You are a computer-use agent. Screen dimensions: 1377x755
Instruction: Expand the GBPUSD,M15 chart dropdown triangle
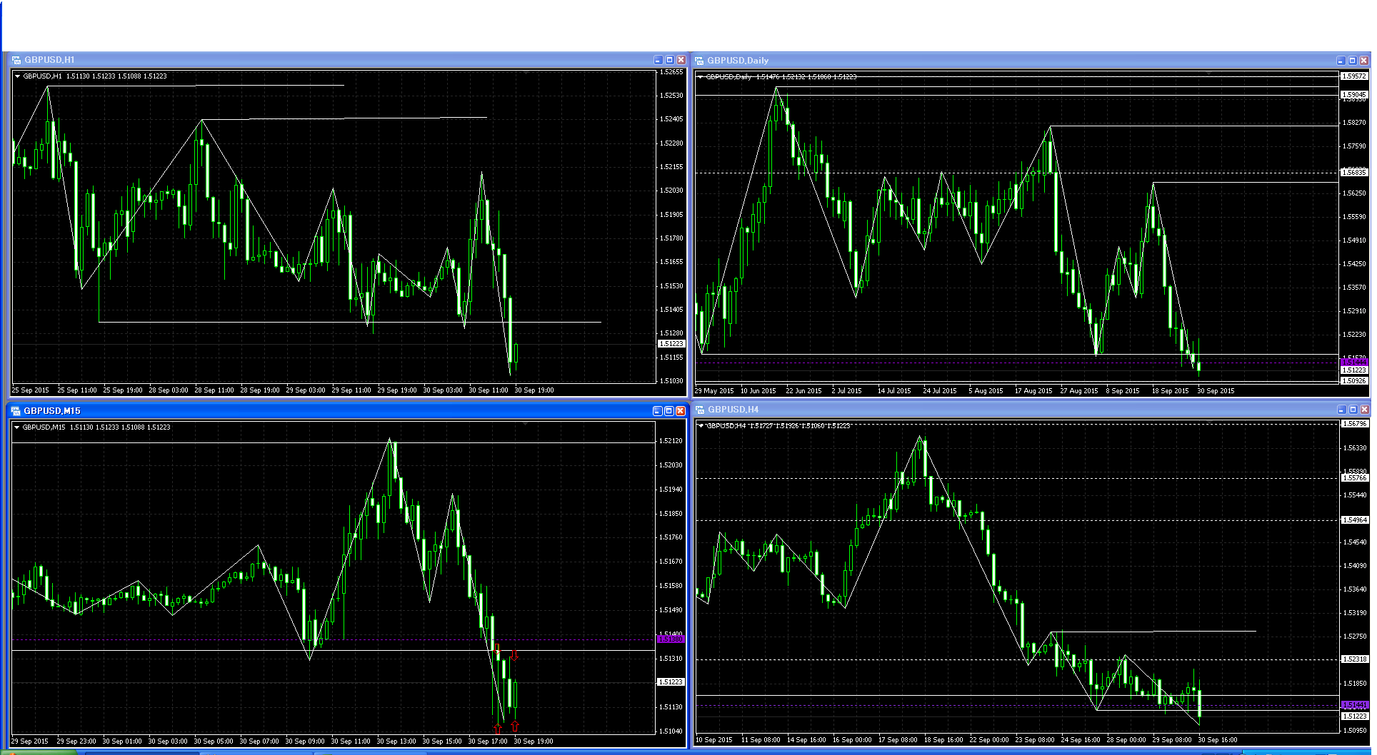[16, 427]
